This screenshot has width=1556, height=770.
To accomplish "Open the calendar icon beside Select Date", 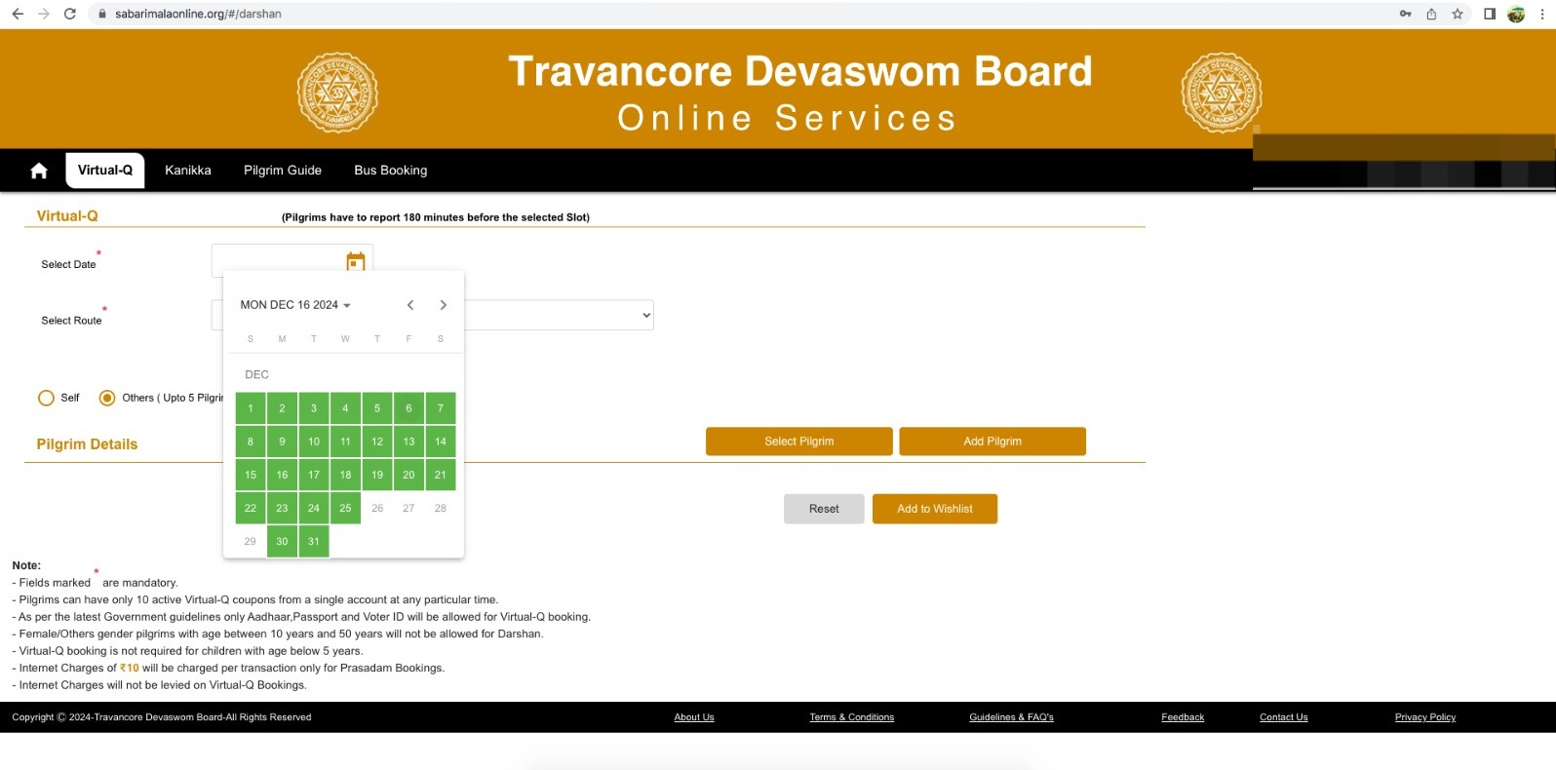I will [356, 261].
